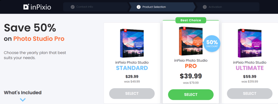This screenshot has width=278, height=104.
Task: Click the inPixio logo
Action: pos(37,7)
